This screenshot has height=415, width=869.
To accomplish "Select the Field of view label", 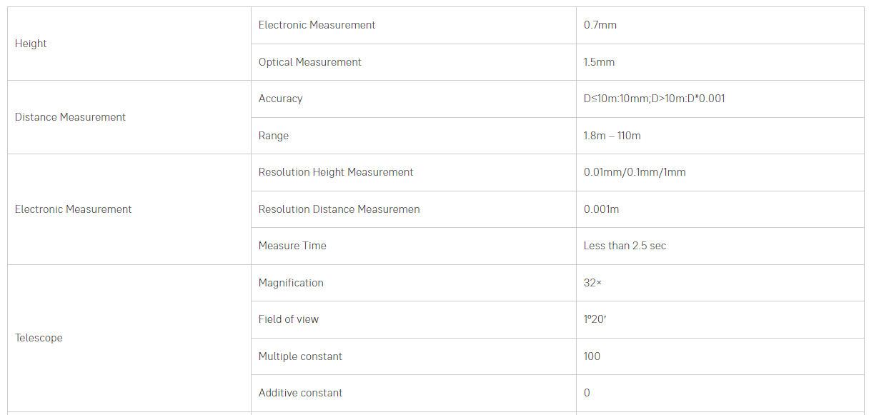I will point(289,319).
